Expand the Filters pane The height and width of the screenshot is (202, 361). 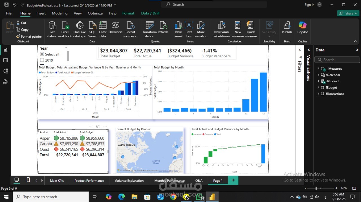tap(300, 50)
